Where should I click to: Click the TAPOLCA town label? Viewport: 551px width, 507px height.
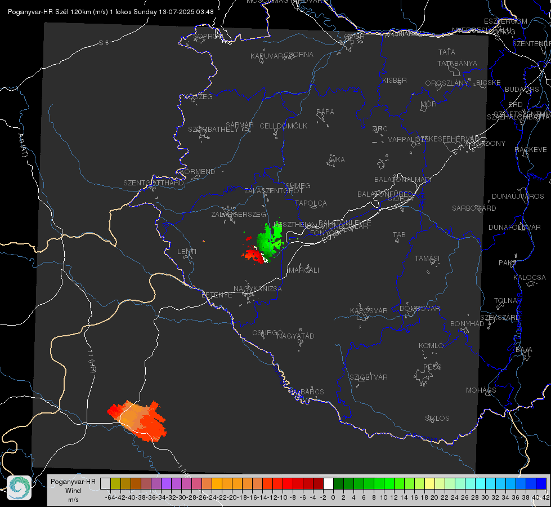click(x=311, y=203)
